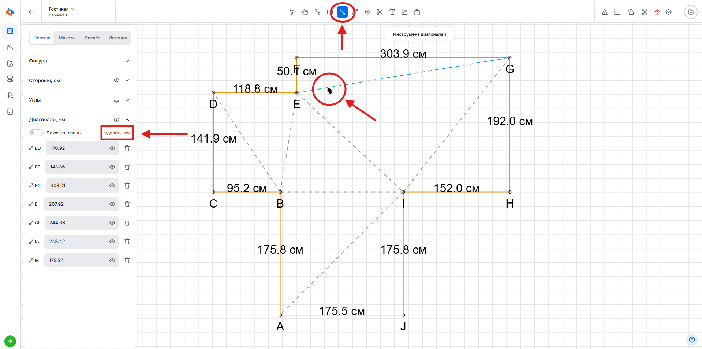Click the red eraser icon
702x349 pixels.
(x=657, y=12)
